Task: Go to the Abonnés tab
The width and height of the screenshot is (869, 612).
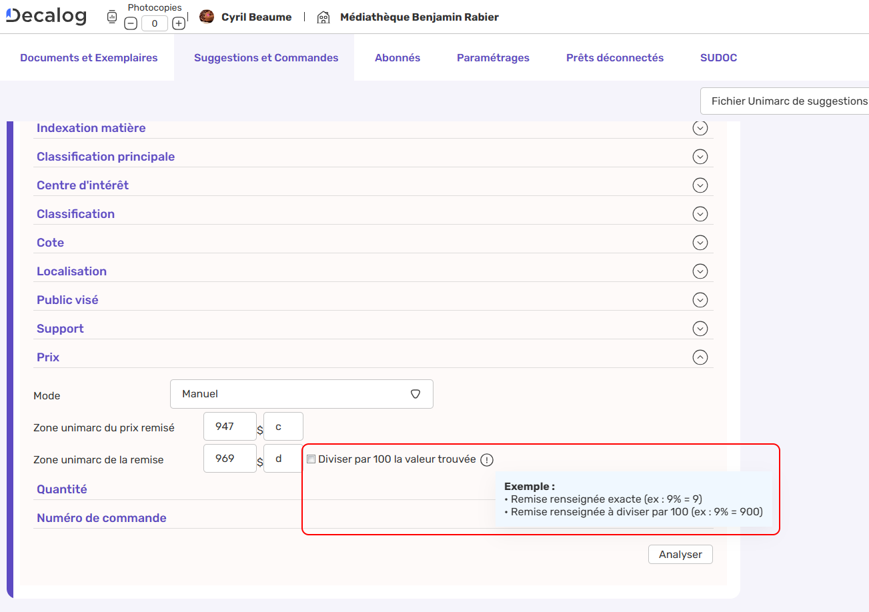Action: [x=397, y=58]
